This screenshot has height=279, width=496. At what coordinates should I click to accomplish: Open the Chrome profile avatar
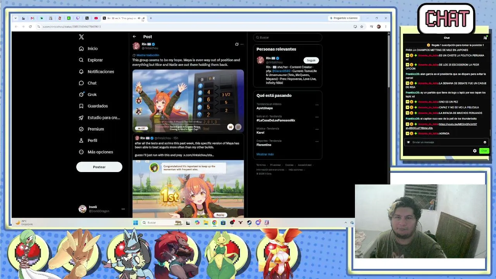pyautogui.click(x=379, y=27)
